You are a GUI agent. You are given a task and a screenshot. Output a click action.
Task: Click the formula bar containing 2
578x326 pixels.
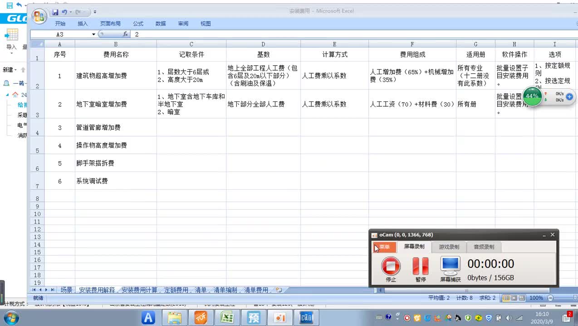point(354,34)
